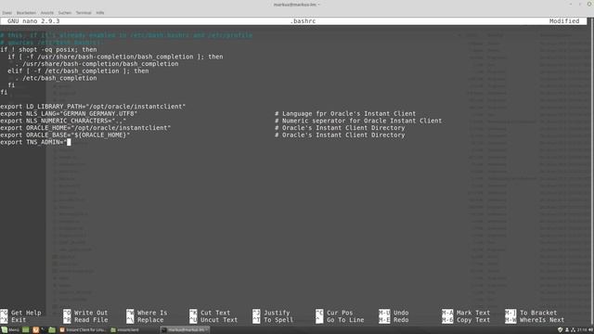Open the Datei menu
Image resolution: width=594 pixels, height=334 pixels.
[6, 12]
